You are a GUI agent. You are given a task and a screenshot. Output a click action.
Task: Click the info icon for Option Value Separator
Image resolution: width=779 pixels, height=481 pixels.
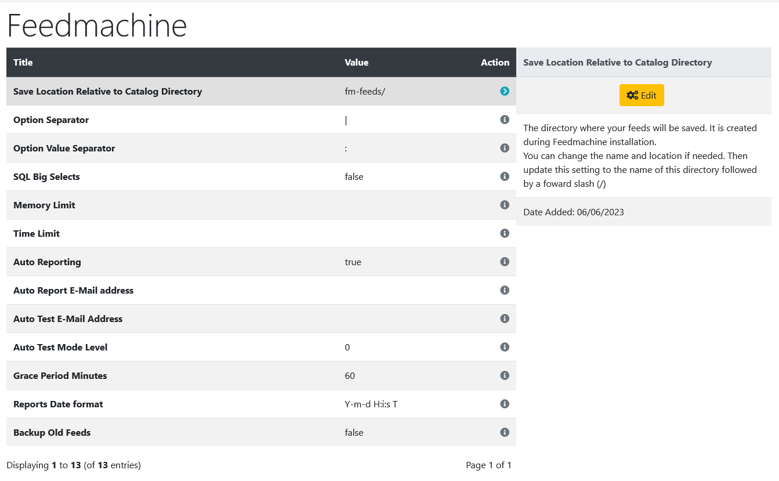[505, 148]
